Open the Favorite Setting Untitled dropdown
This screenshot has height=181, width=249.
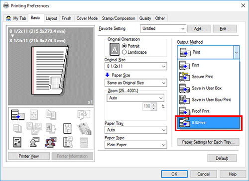click(163, 28)
